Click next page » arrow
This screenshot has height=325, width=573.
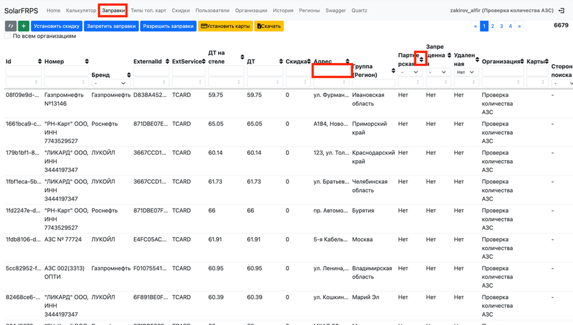tap(519, 26)
